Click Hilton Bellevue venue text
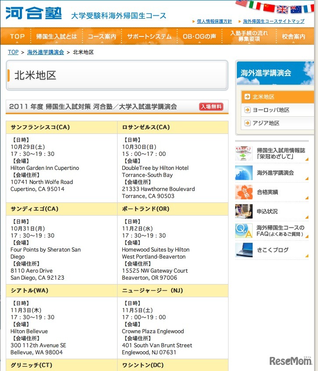Image resolution: width=318 pixels, height=371 pixels. pos(29,331)
